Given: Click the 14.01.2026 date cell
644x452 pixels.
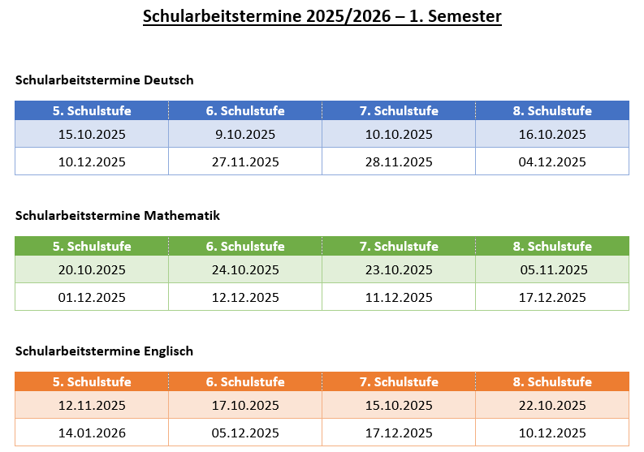Looking at the screenshot, I should (x=92, y=433).
